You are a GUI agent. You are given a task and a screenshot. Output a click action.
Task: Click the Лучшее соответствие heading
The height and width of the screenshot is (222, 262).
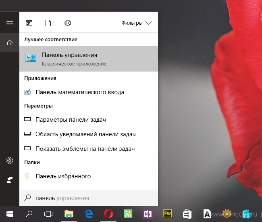(51, 39)
